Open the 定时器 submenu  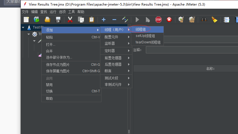tap(116, 51)
